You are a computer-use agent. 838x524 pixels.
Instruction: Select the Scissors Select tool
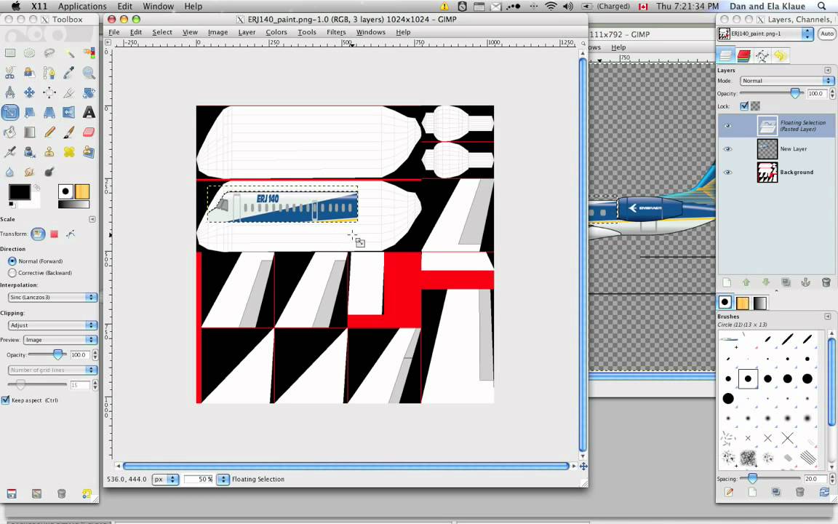[10, 73]
